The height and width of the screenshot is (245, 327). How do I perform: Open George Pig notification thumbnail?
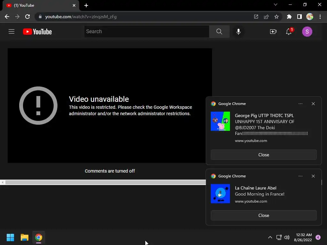tap(220, 121)
